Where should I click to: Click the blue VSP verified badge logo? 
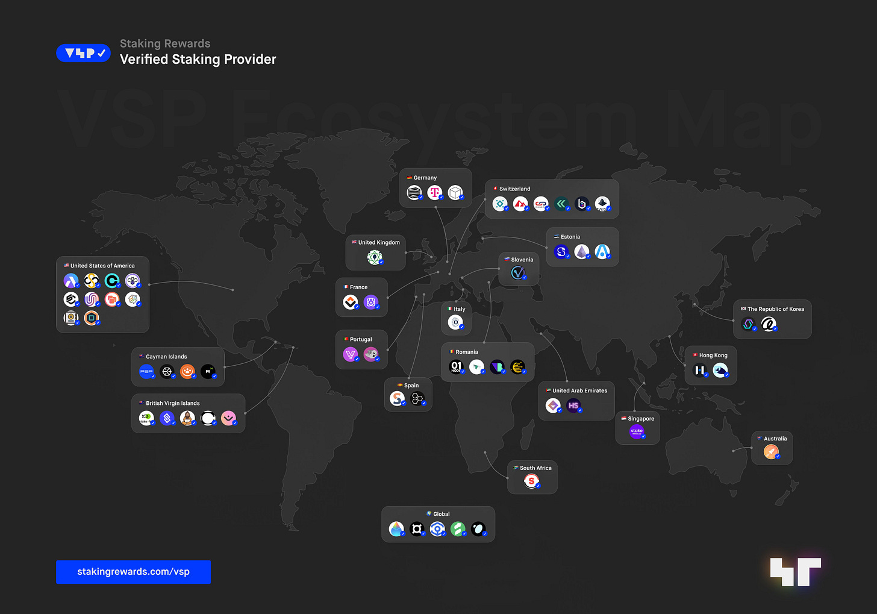click(83, 53)
